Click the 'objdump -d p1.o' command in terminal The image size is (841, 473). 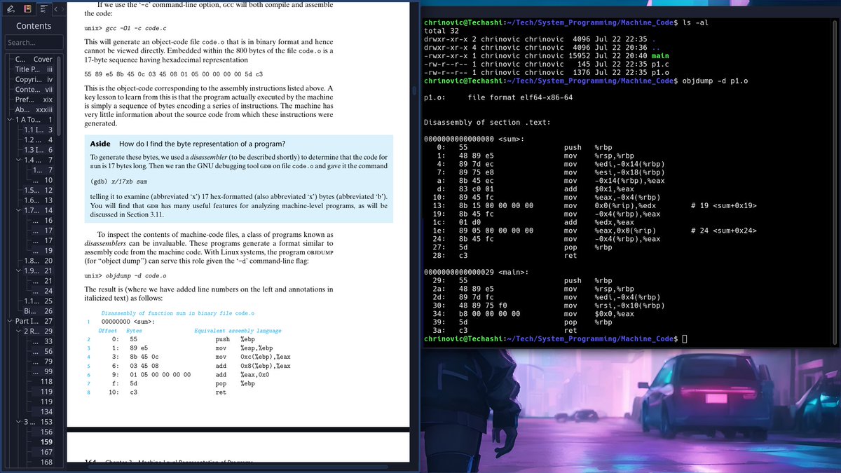pos(715,81)
